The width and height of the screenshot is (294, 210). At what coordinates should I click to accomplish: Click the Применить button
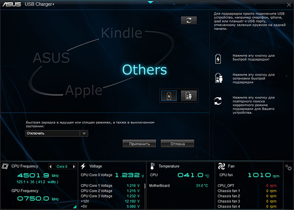pos(139,144)
